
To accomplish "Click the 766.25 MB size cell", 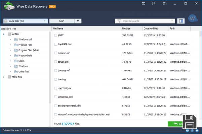I will point(128,36).
